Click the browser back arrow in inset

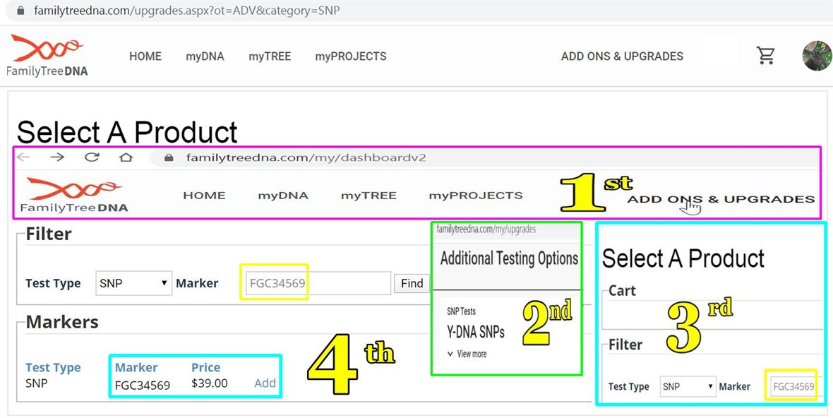pos(24,157)
